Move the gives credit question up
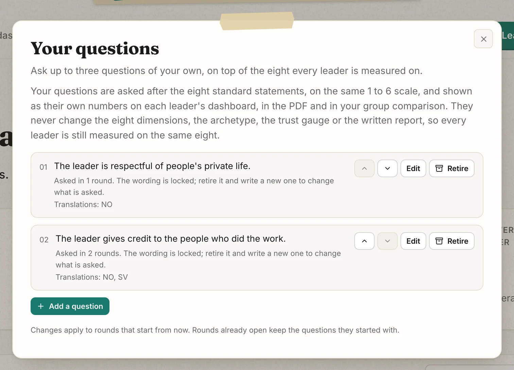514x370 pixels. coord(364,241)
